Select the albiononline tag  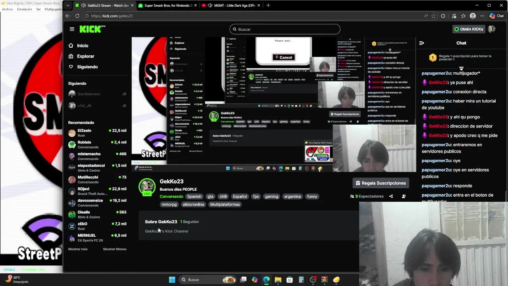pos(193,205)
